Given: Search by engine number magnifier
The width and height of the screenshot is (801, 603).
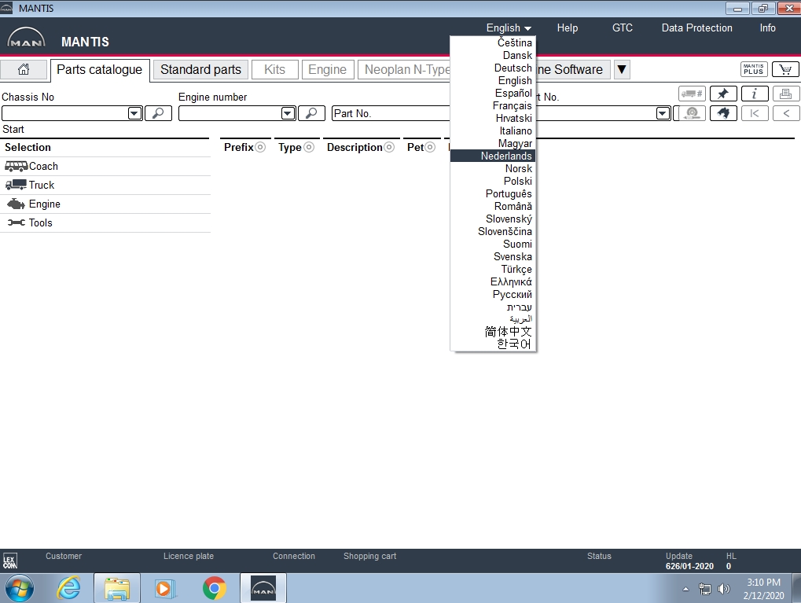Looking at the screenshot, I should 311,113.
